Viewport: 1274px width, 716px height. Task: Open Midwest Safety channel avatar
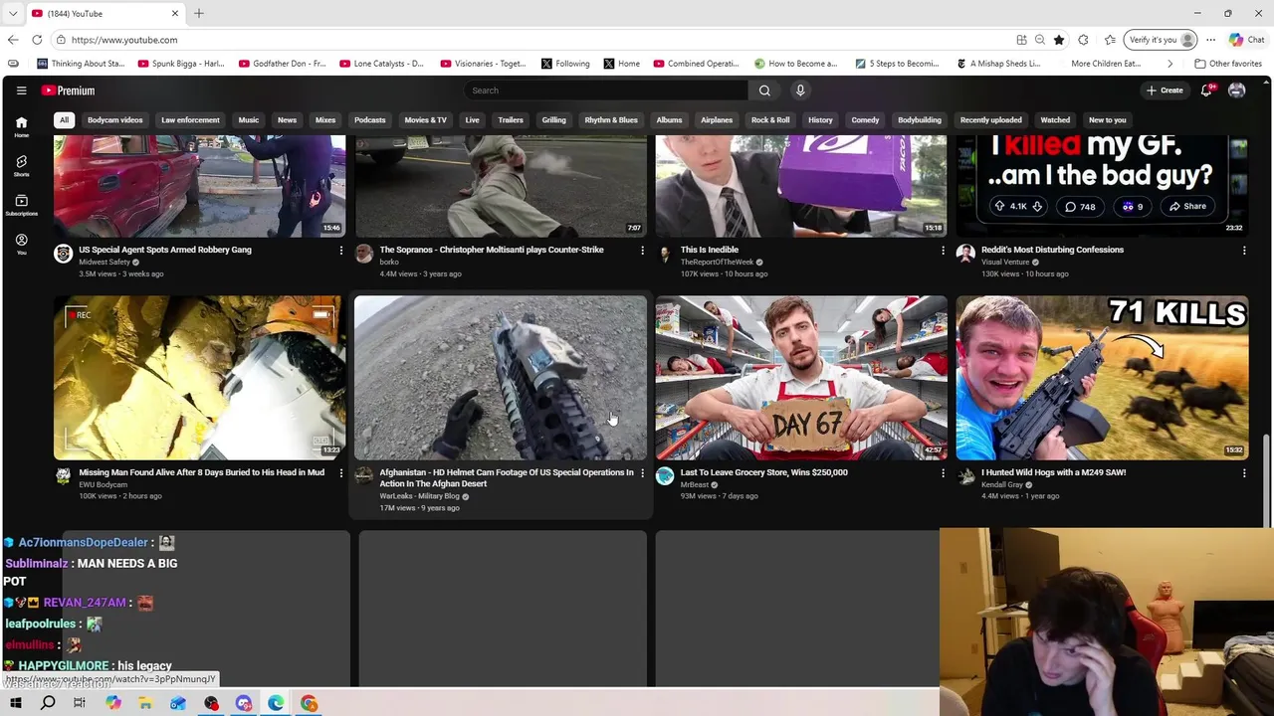[63, 254]
